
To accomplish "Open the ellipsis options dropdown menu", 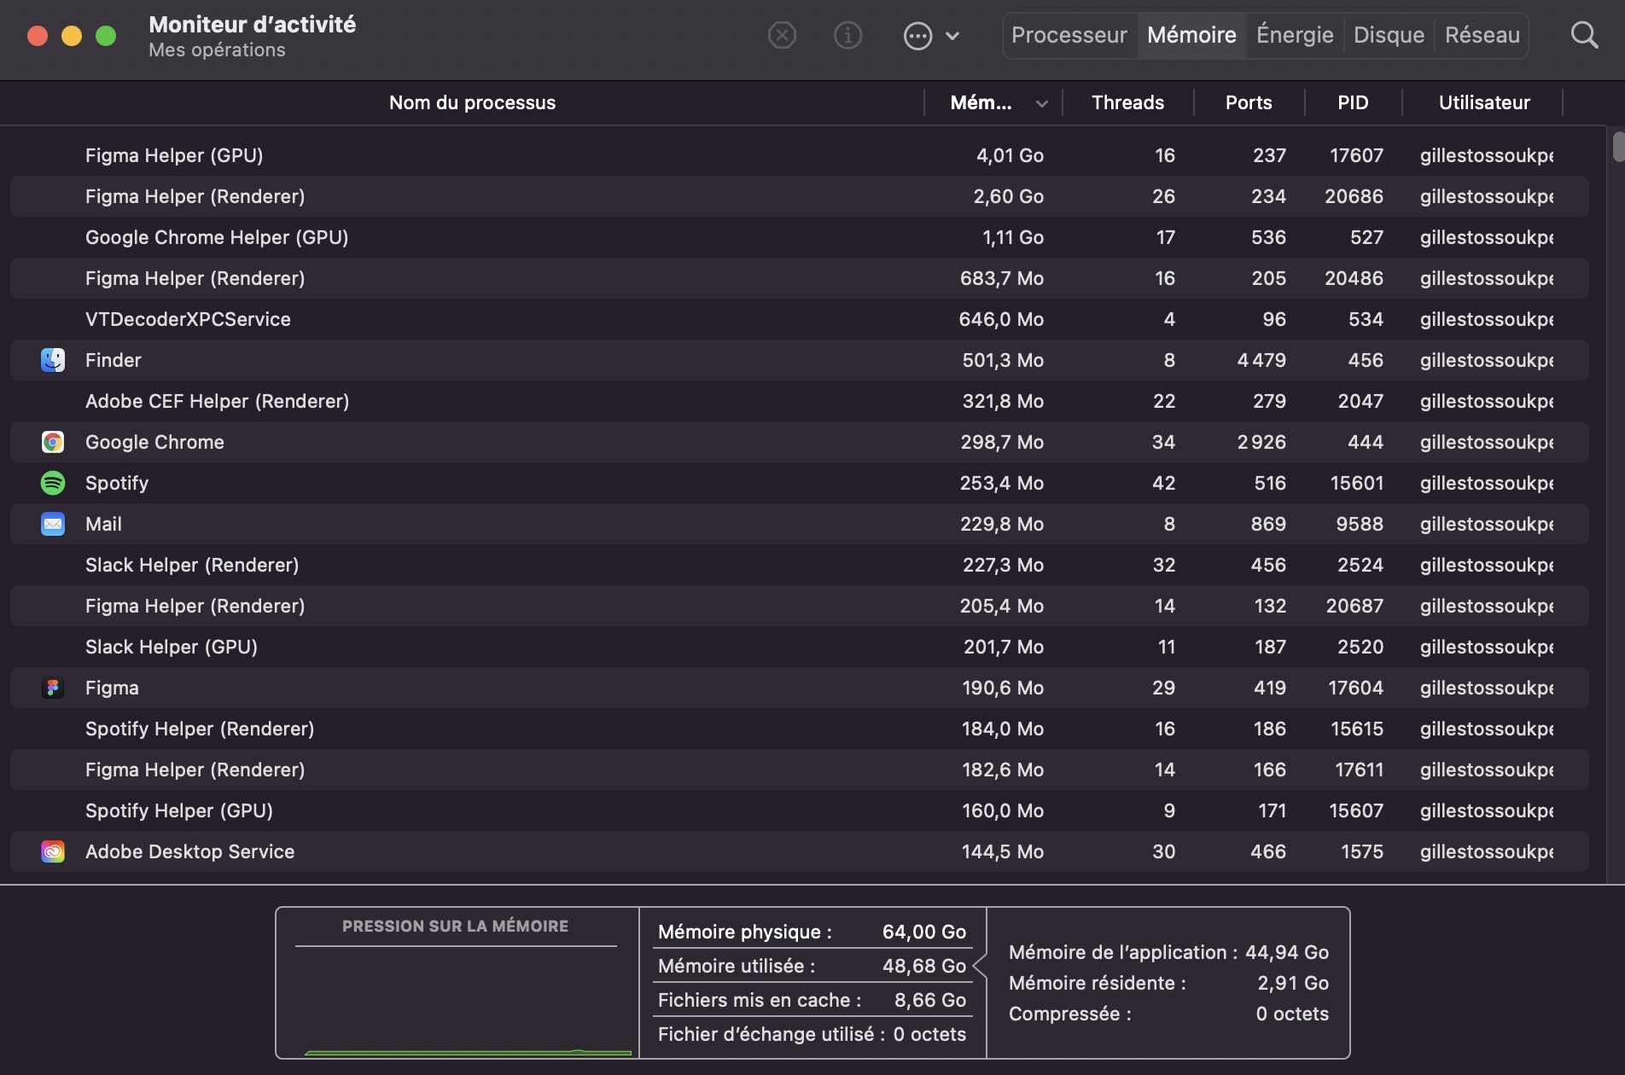I will click(x=917, y=36).
